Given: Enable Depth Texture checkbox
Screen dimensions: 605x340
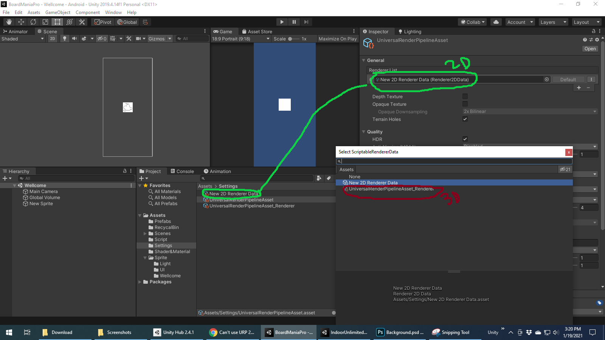Looking at the screenshot, I should (465, 96).
